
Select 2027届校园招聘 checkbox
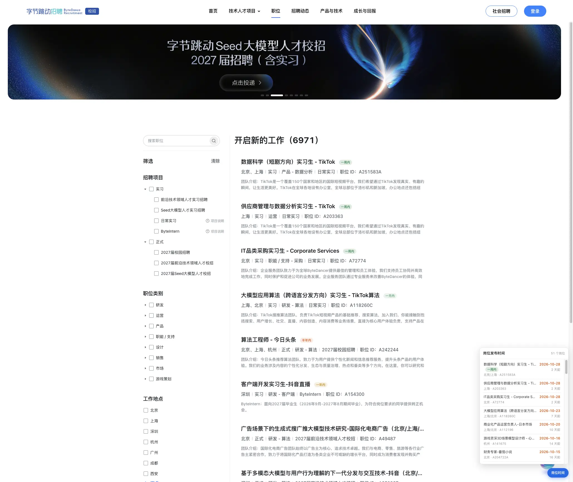pyautogui.click(x=156, y=252)
